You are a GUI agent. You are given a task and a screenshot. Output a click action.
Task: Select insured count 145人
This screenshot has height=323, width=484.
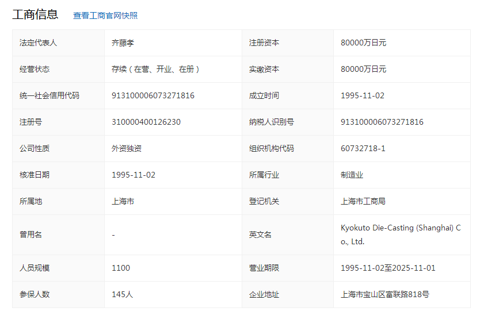pos(122,295)
